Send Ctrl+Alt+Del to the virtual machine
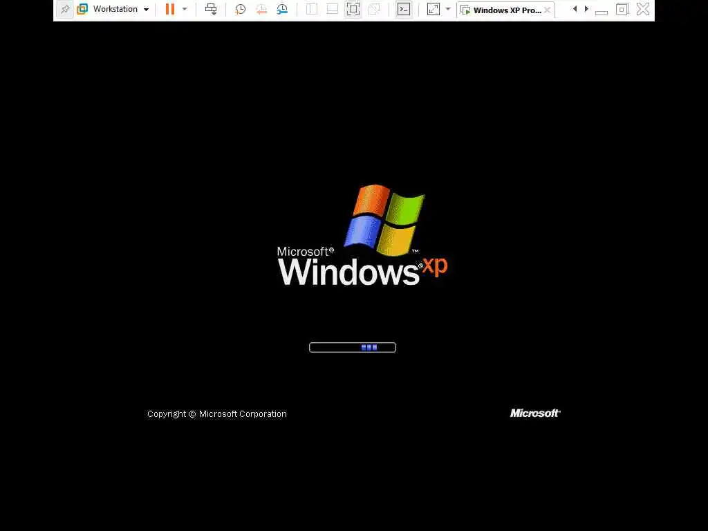This screenshot has height=531, width=708. point(211,9)
